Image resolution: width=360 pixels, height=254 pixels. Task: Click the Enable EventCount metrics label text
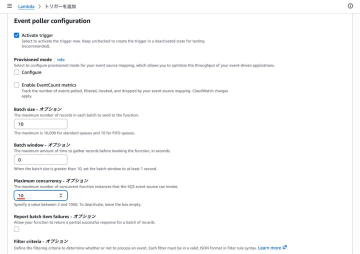pyautogui.click(x=48, y=85)
